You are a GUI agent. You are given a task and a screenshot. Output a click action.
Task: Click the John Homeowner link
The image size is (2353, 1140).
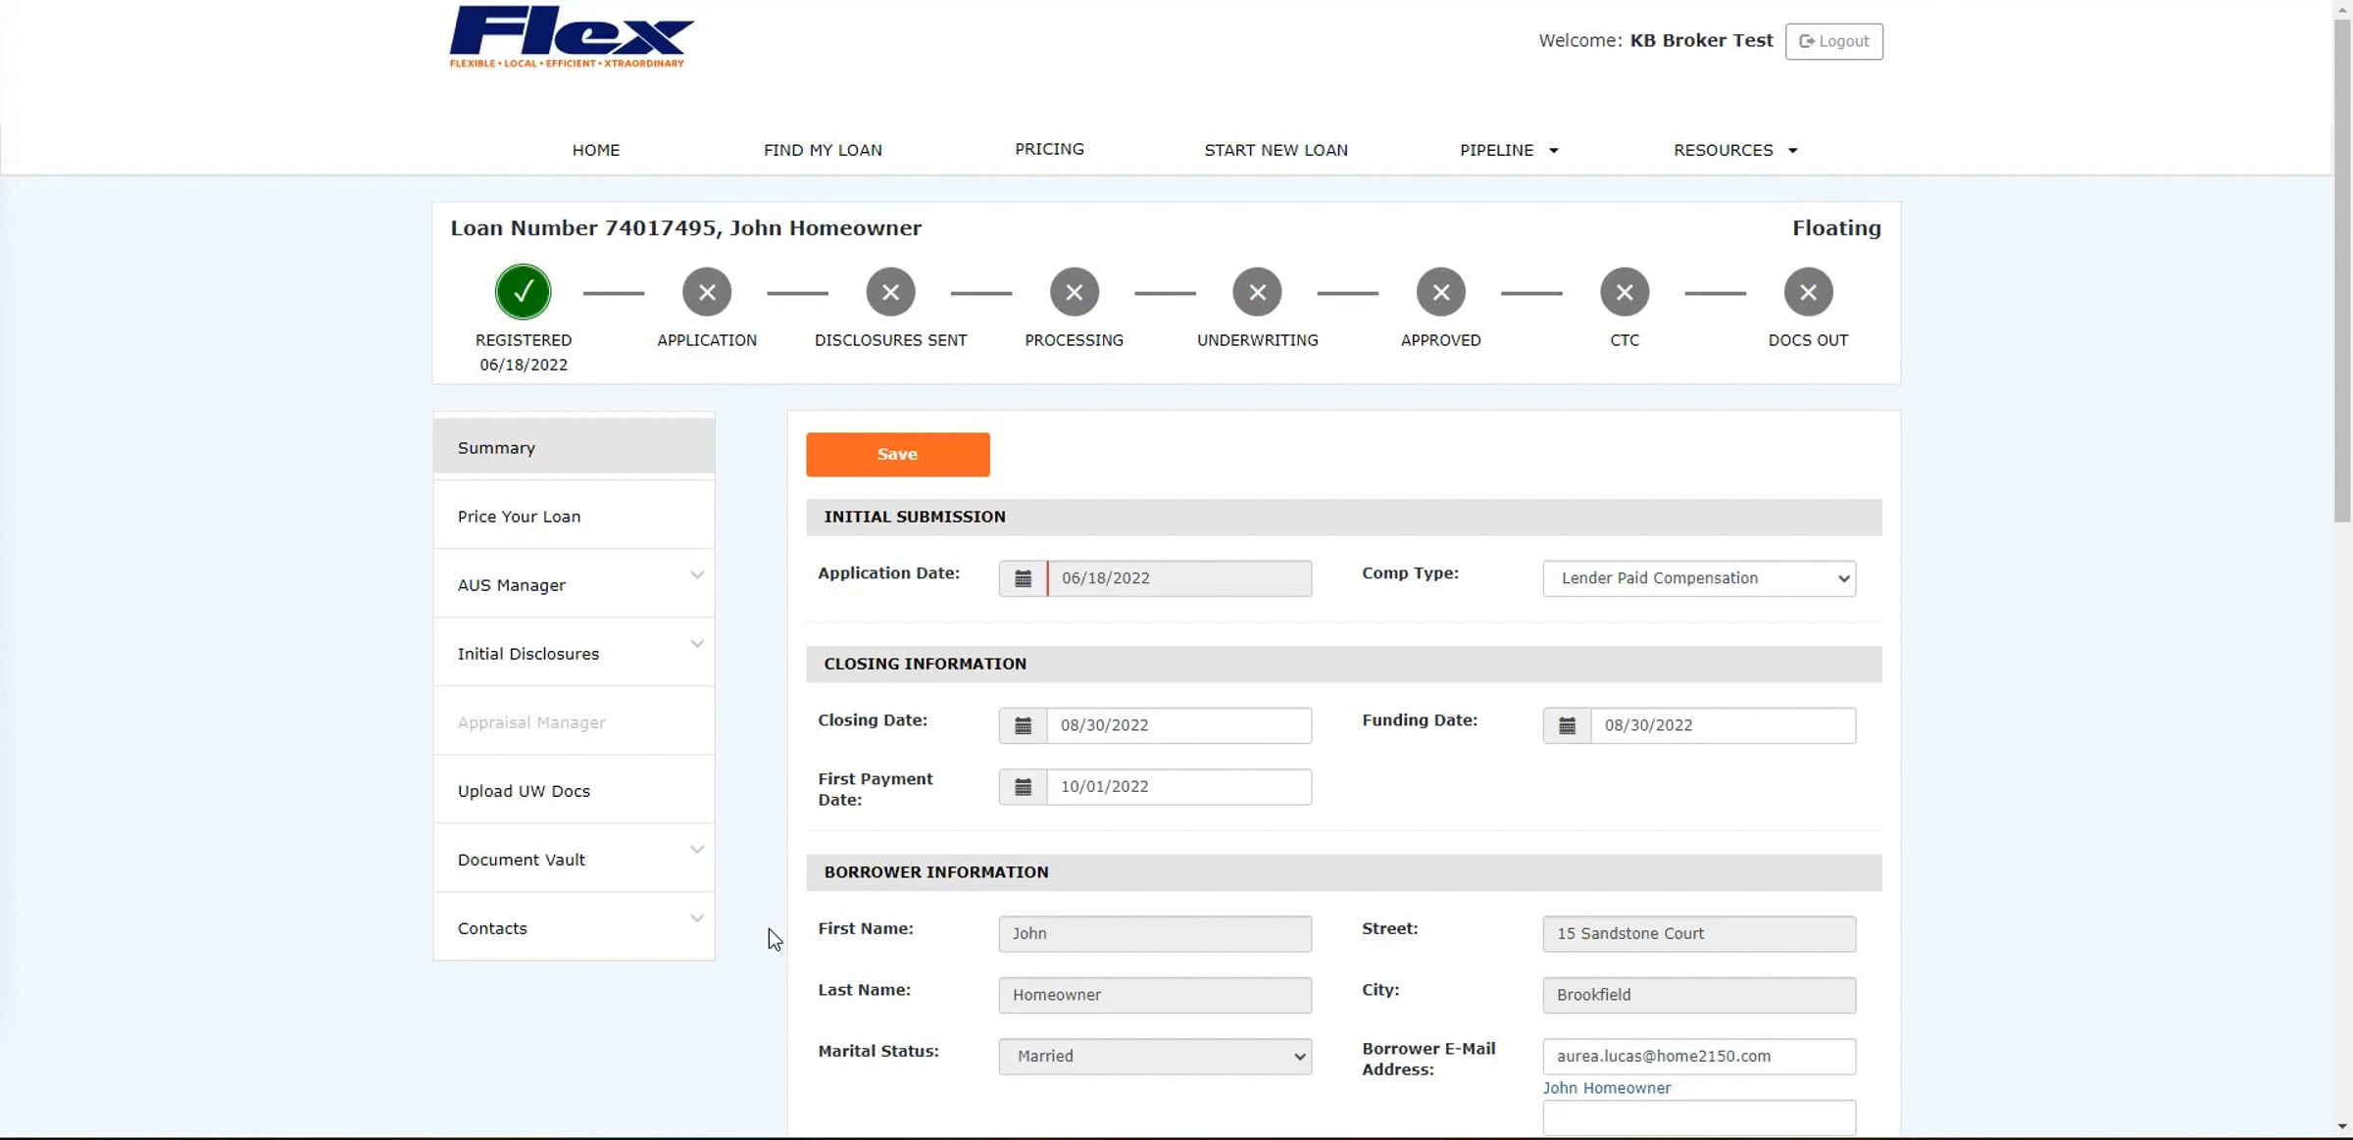1607,1088
